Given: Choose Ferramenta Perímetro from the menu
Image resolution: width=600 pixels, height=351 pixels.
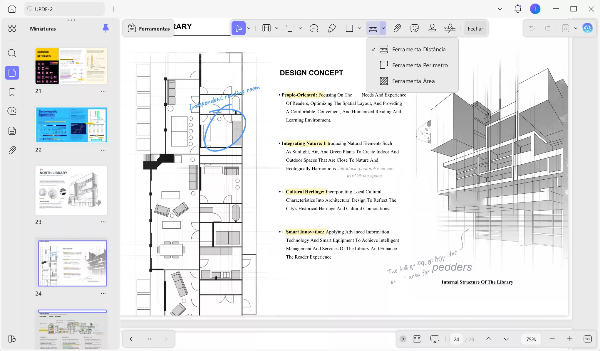Looking at the screenshot, I should pos(420,65).
